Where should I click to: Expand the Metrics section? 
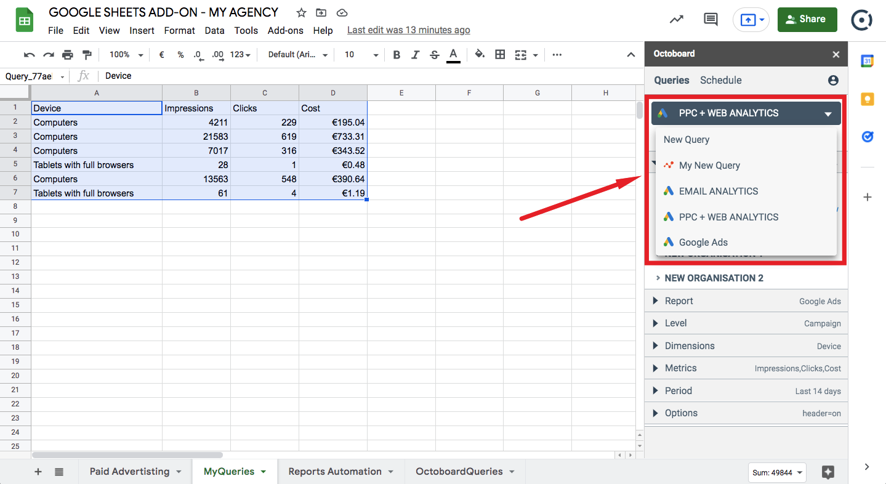(x=746, y=368)
